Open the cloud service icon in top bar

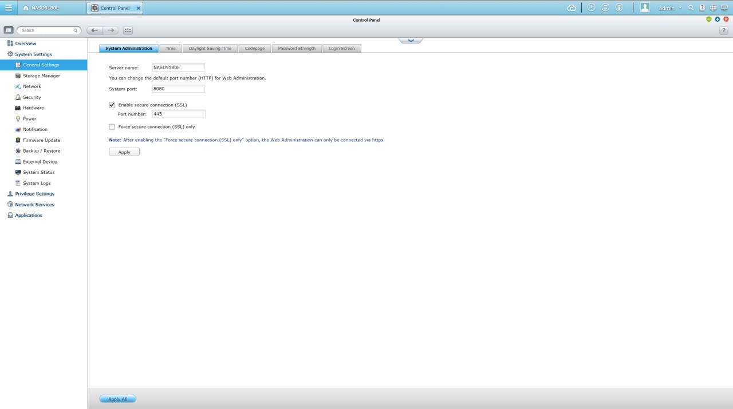572,8
